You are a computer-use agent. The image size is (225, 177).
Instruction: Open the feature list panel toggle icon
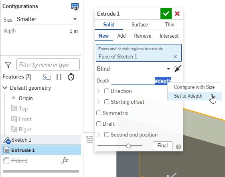point(90,140)
